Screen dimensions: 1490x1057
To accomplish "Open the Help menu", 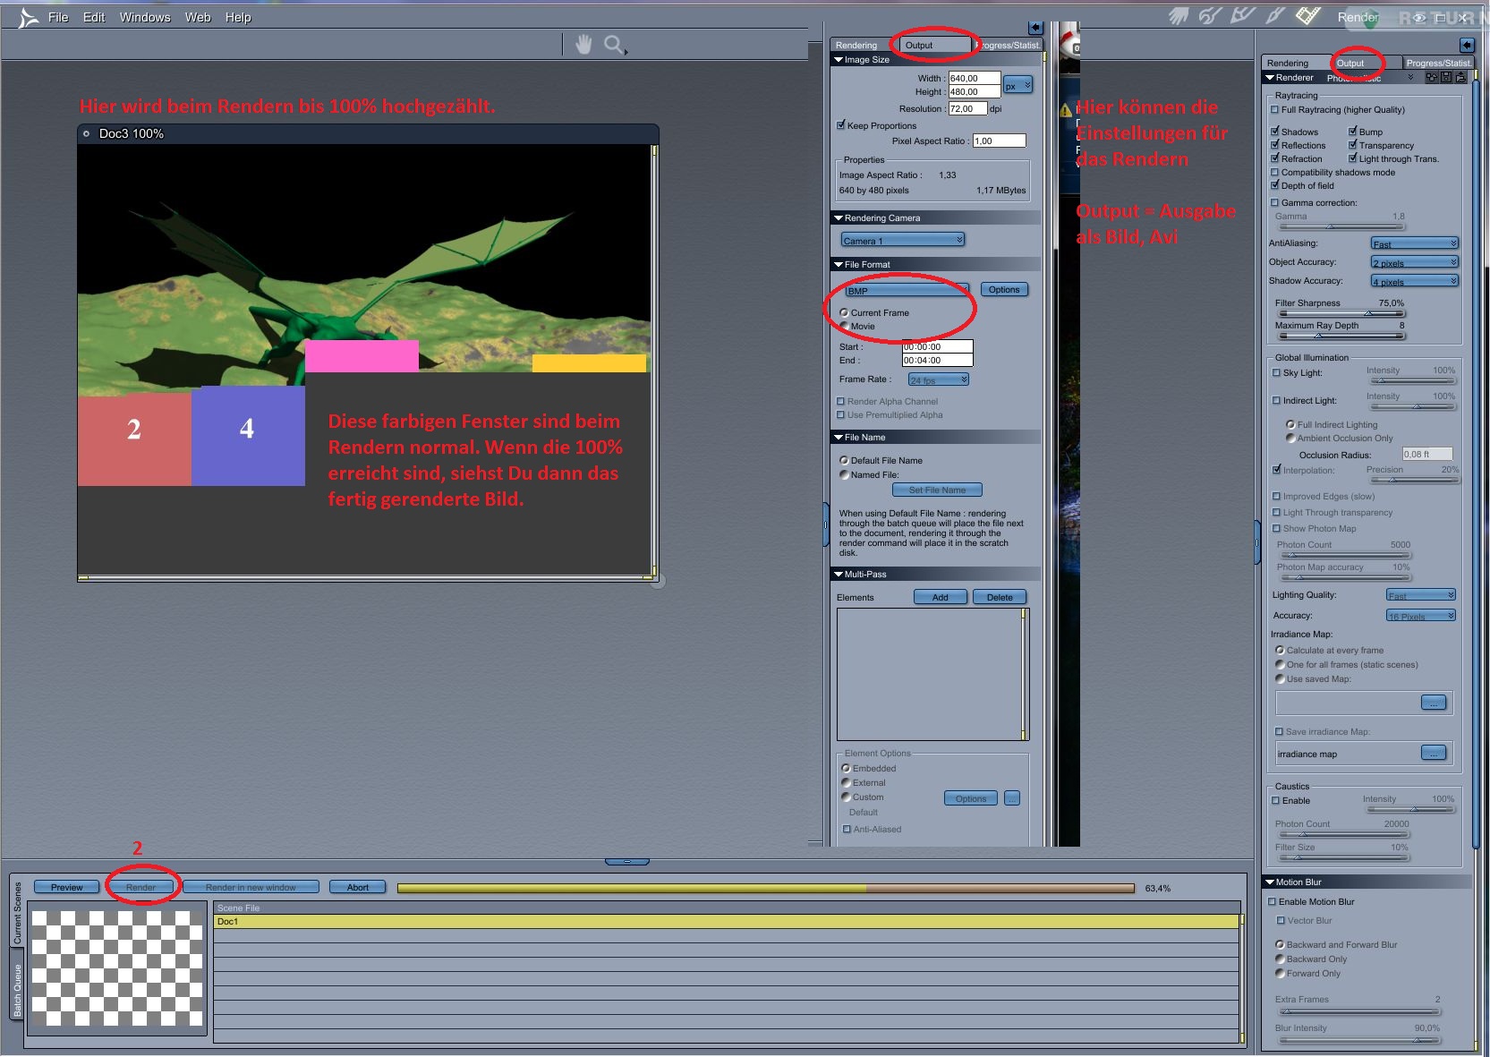I will (238, 17).
